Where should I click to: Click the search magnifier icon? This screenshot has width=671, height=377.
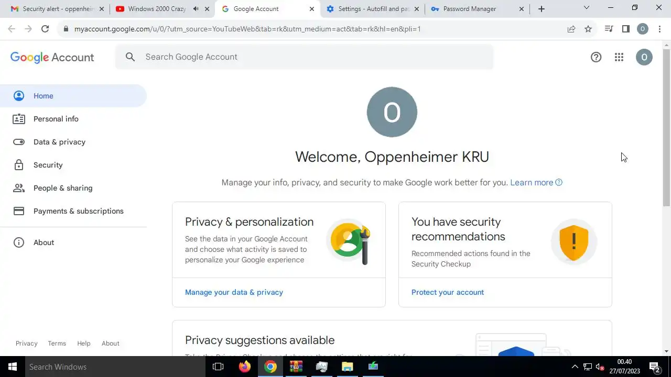tap(131, 57)
